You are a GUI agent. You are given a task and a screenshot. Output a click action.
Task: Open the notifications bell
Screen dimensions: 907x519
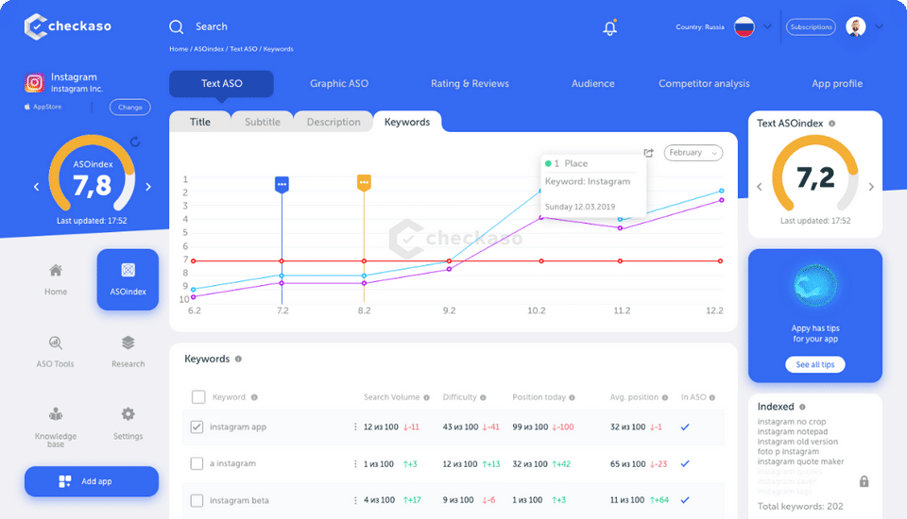click(609, 27)
